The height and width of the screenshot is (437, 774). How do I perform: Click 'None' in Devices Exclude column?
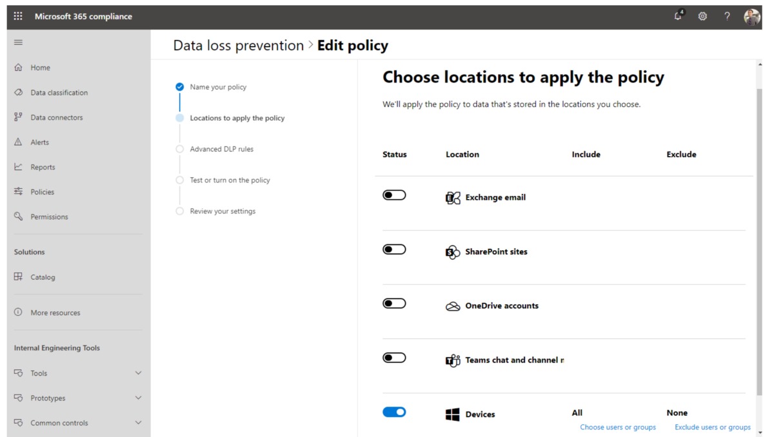click(677, 413)
